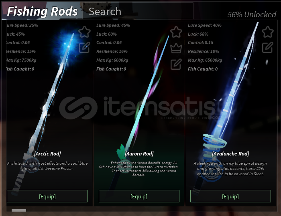Image resolution: width=281 pixels, height=216 pixels.
Task: Click the [Aurora Rod] name label
Action: [x=139, y=153]
